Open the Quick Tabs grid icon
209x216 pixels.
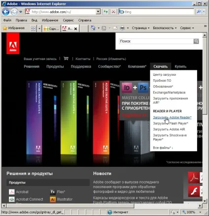(33, 29)
